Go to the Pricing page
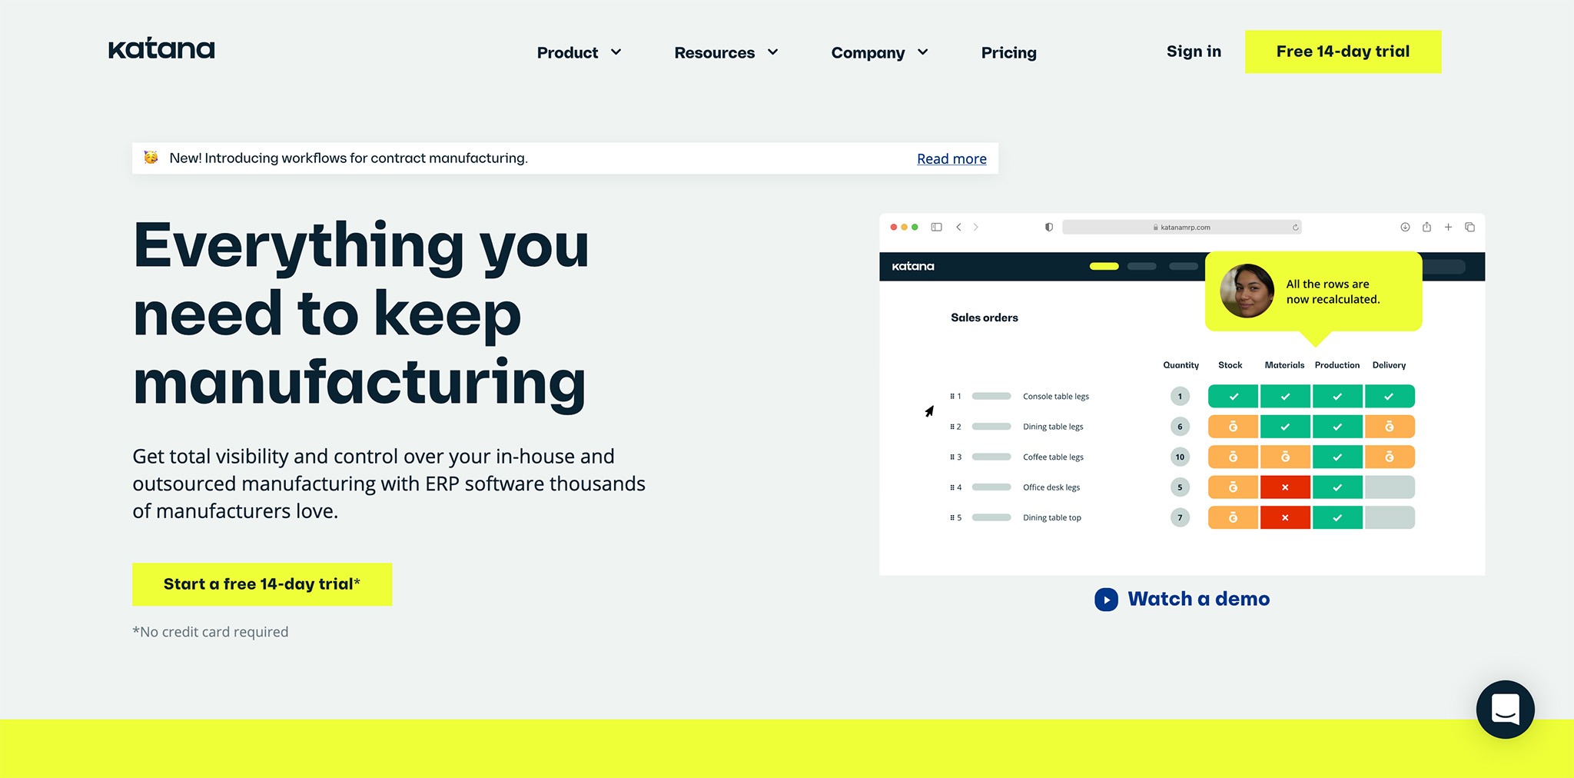 click(1008, 52)
